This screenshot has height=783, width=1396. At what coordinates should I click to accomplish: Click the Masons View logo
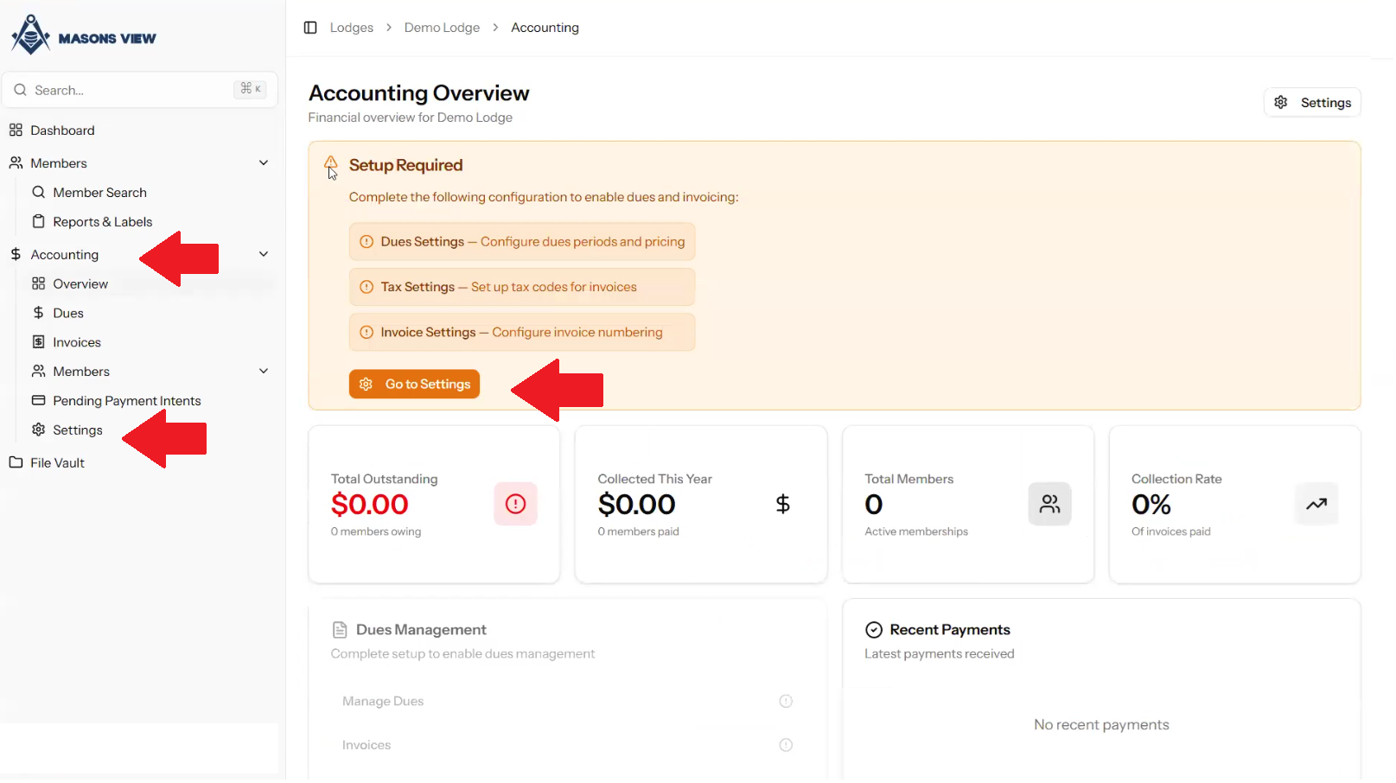[83, 35]
